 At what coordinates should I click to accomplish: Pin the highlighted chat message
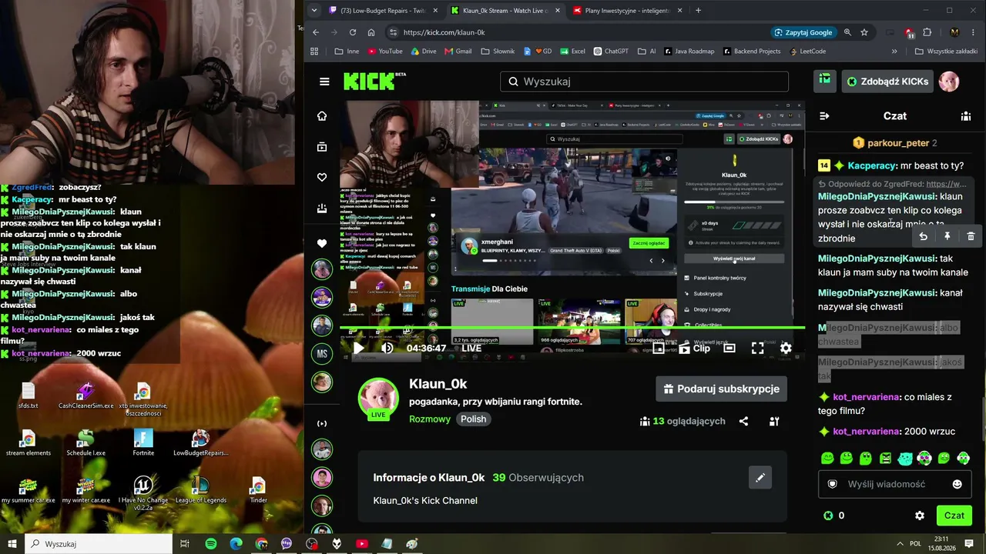coord(947,236)
